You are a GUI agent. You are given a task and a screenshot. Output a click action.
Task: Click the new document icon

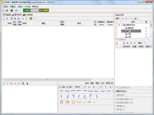click(3, 10)
